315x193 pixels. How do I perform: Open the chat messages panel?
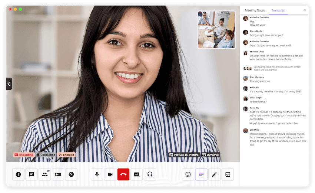coord(31,174)
